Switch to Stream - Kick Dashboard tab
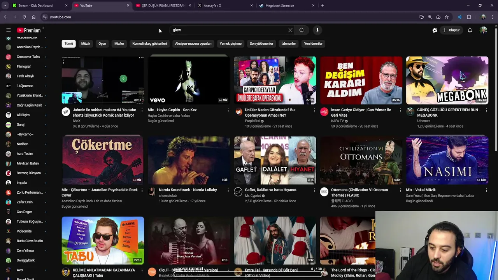The width and height of the screenshot is (498, 280). click(x=40, y=5)
